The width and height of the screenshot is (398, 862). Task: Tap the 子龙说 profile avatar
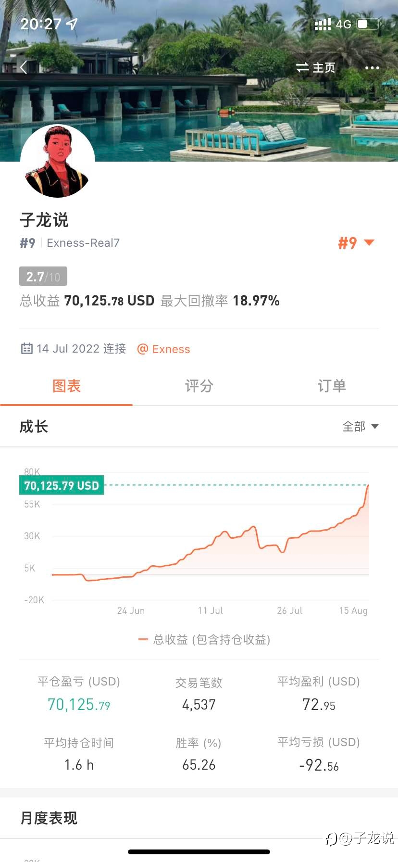[58, 162]
